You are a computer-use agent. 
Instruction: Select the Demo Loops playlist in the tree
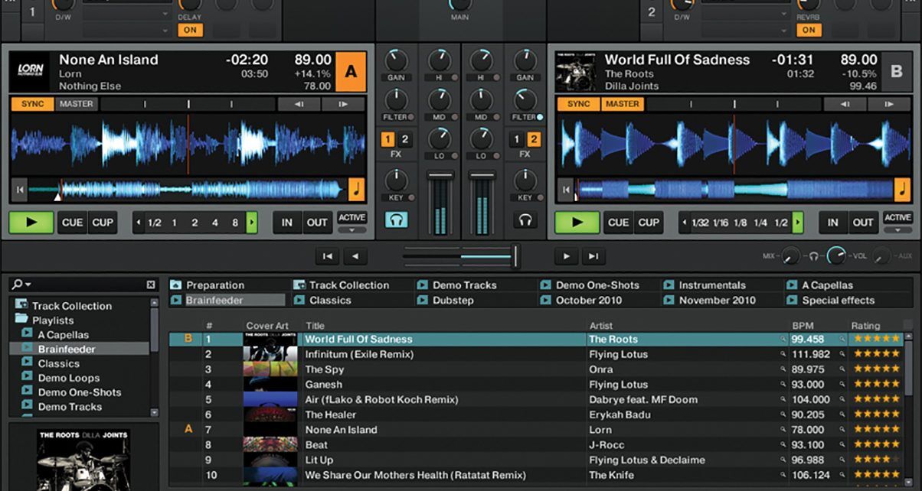[69, 378]
